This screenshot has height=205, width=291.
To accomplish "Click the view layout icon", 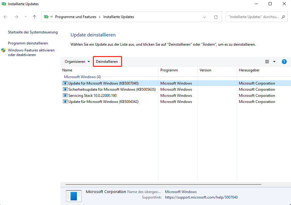I will coord(267,62).
